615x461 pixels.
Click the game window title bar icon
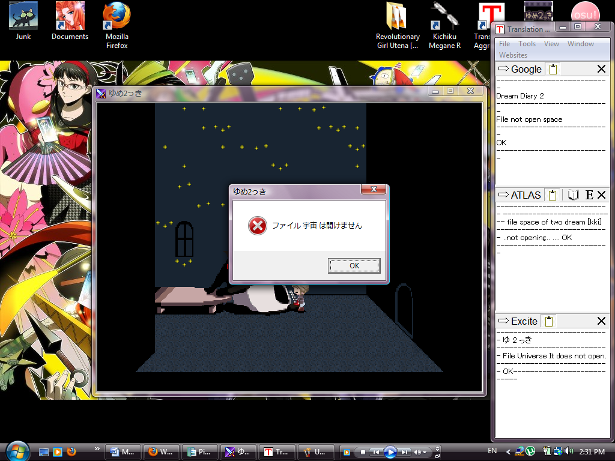(101, 93)
